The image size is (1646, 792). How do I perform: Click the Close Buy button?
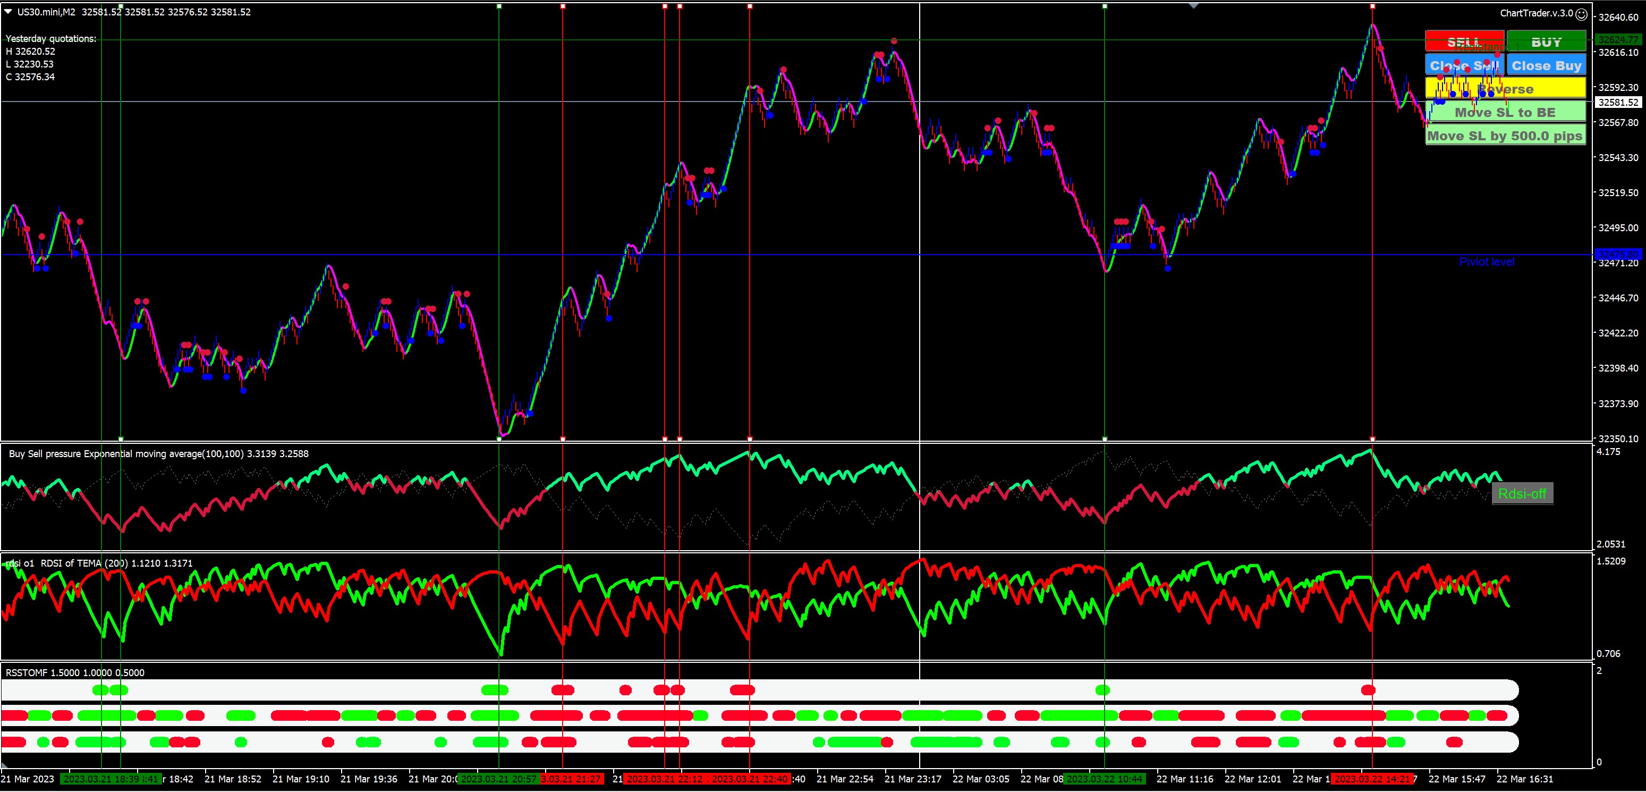[x=1546, y=65]
